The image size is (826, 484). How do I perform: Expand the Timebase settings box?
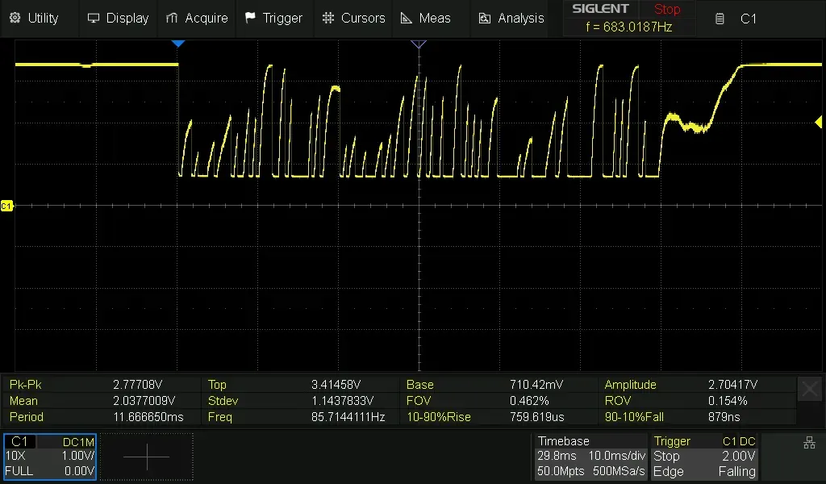[590, 457]
